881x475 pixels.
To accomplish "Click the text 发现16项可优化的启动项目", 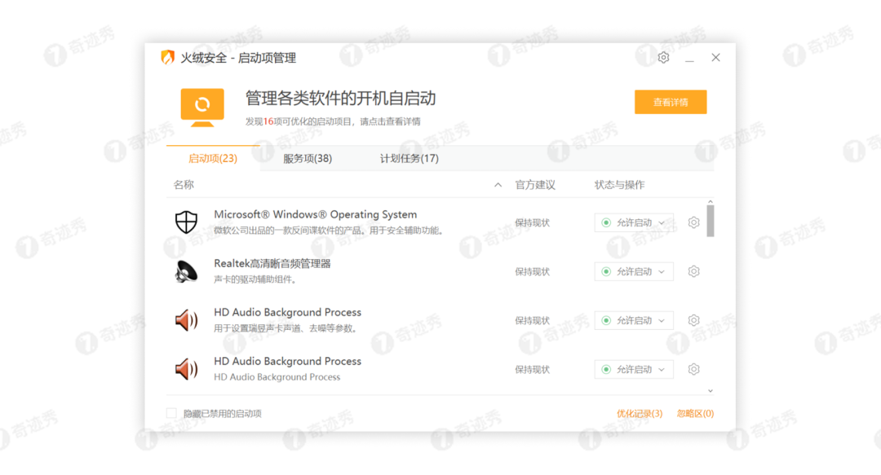I will pos(299,121).
